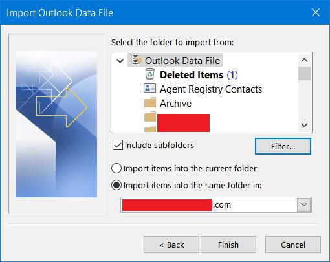Click the Archive folder icon
This screenshot has height=262, width=330.
(x=150, y=102)
